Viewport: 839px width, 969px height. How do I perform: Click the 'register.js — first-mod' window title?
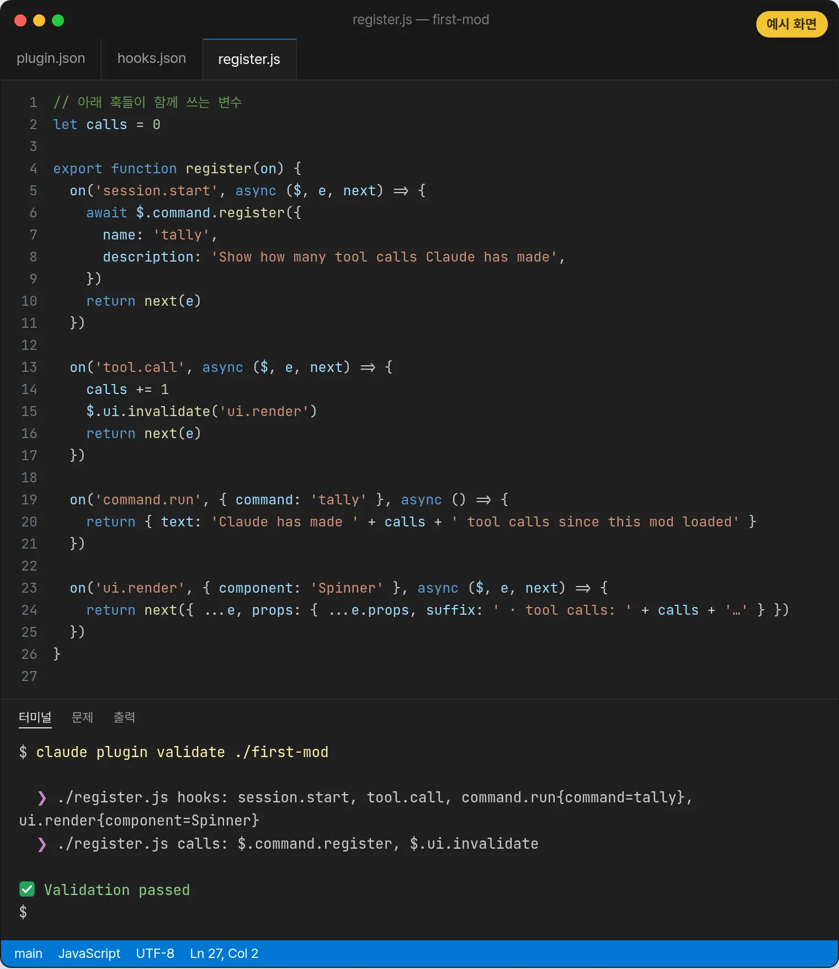pyautogui.click(x=421, y=20)
